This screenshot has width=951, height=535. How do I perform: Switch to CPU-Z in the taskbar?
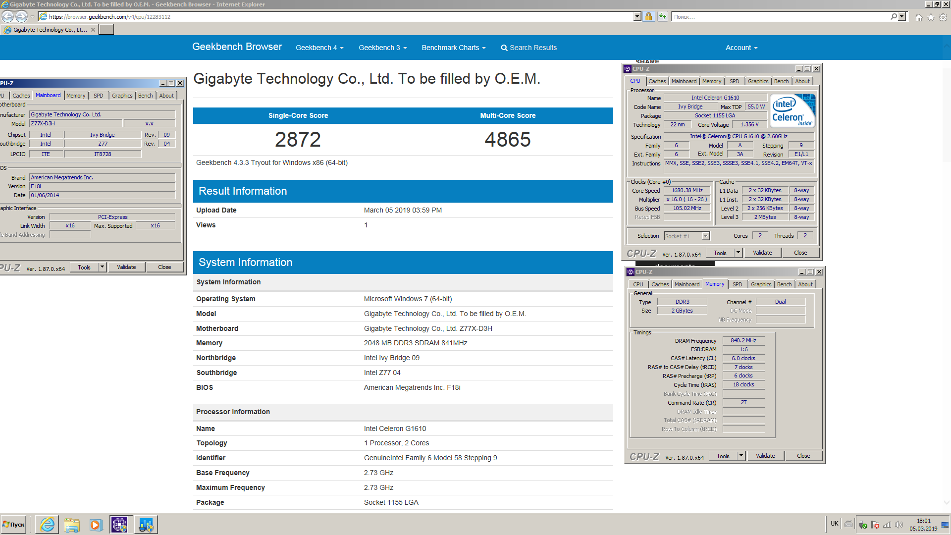[120, 525]
